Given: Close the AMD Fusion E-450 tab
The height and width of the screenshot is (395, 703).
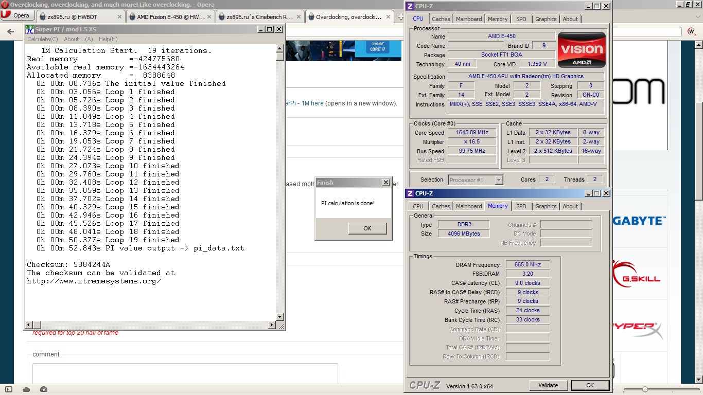Looking at the screenshot, I should click(x=209, y=16).
